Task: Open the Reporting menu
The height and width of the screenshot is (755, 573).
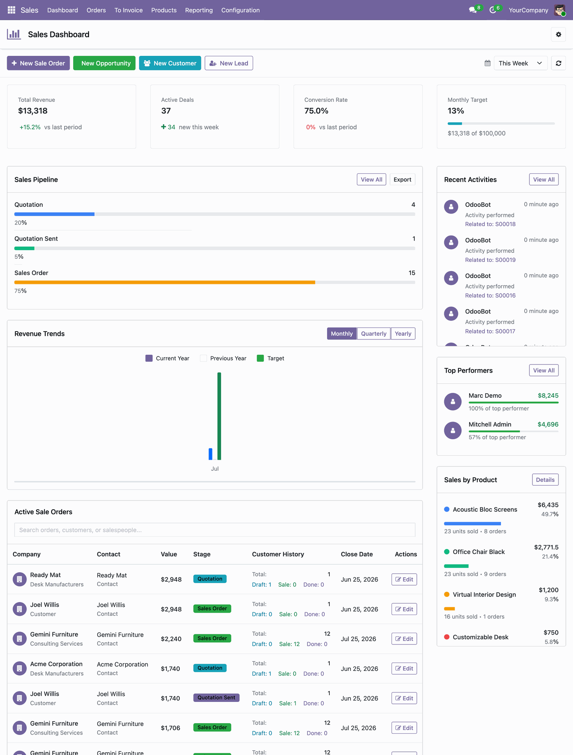Action: point(199,10)
